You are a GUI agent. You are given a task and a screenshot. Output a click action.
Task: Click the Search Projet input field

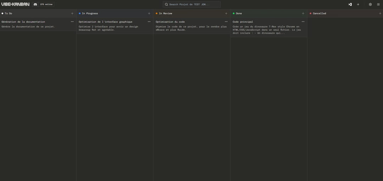[191, 4]
